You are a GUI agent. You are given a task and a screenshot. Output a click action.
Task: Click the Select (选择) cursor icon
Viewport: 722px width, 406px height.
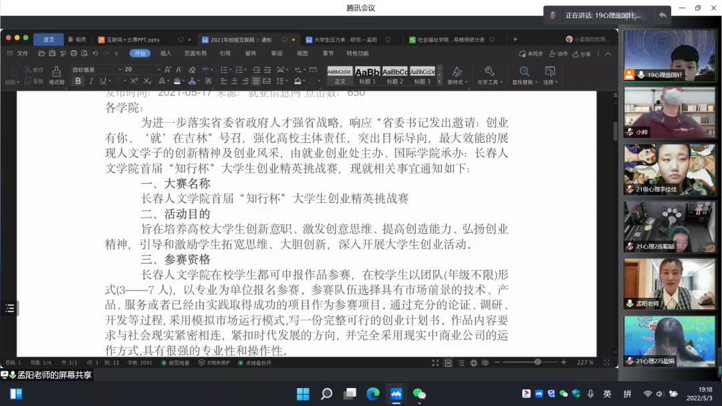coord(550,71)
